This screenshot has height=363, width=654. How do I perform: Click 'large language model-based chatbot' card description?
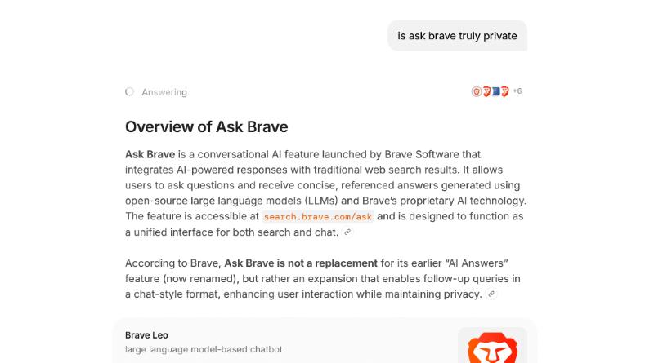(204, 349)
